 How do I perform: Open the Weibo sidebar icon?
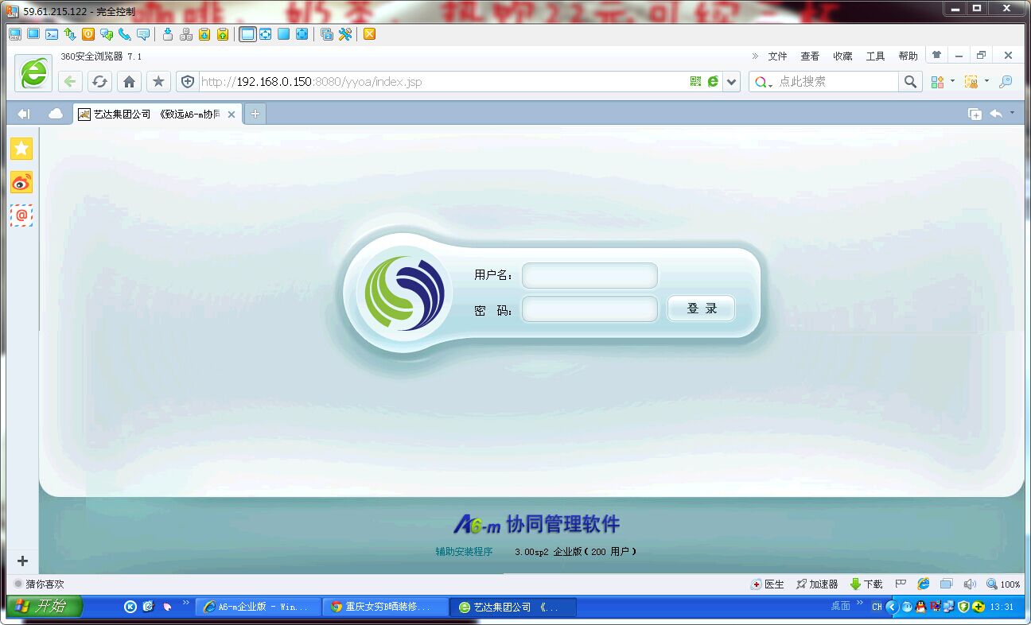(21, 182)
